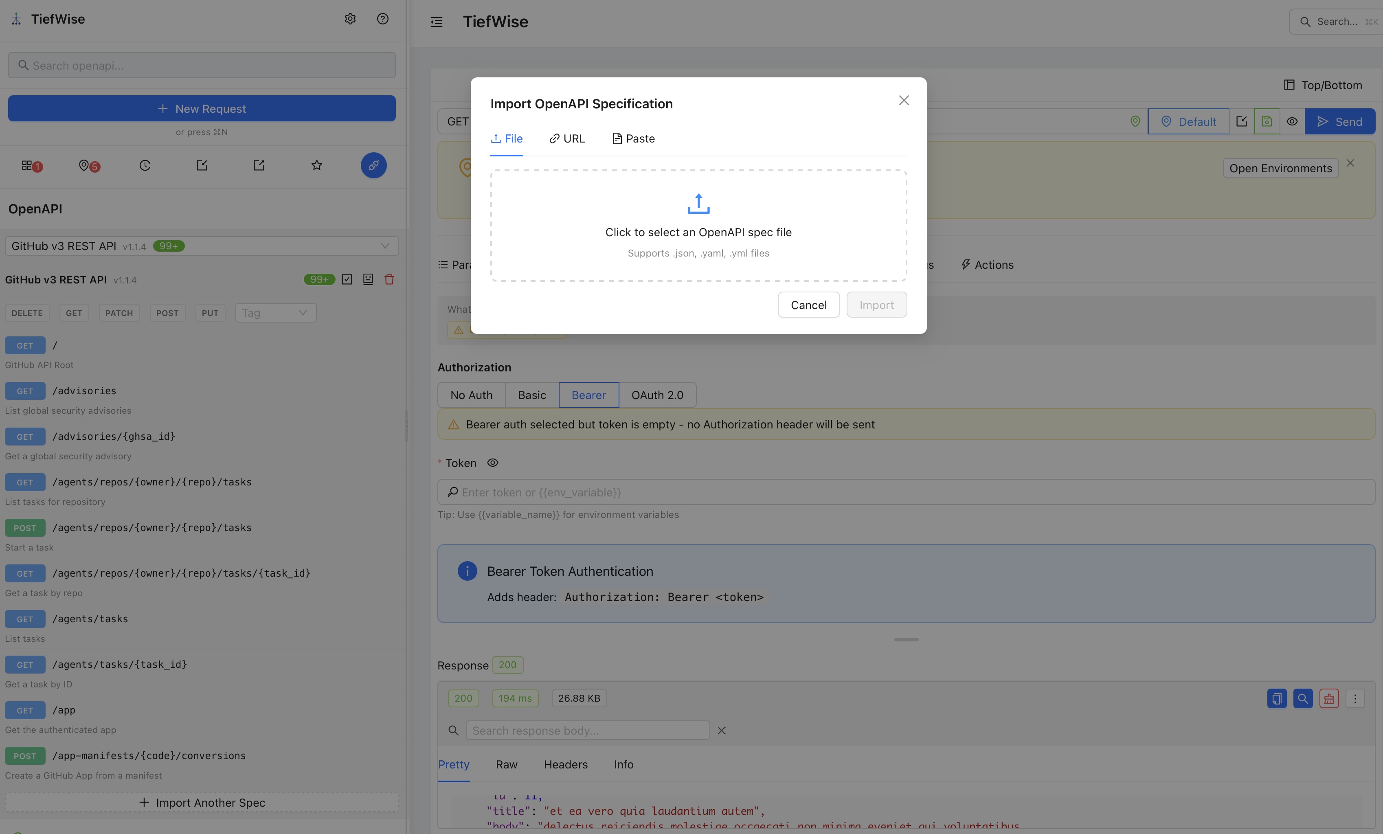
Task: Select the favorites star icon
Action: (316, 165)
